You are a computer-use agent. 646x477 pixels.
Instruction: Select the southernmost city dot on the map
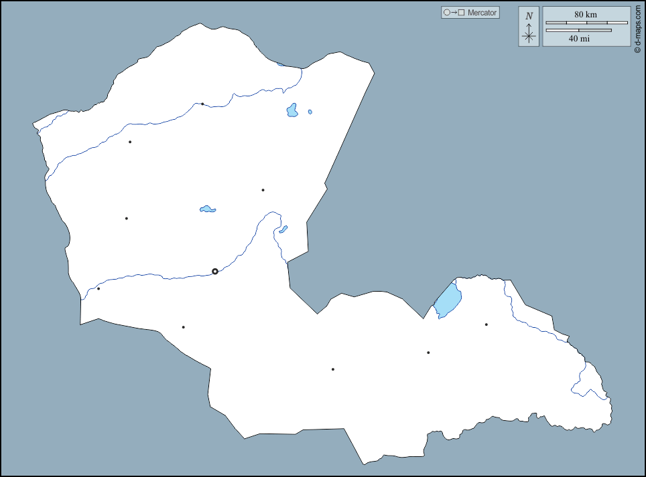coord(332,369)
